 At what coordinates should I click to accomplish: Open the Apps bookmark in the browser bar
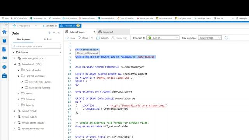click(x=5, y=19)
